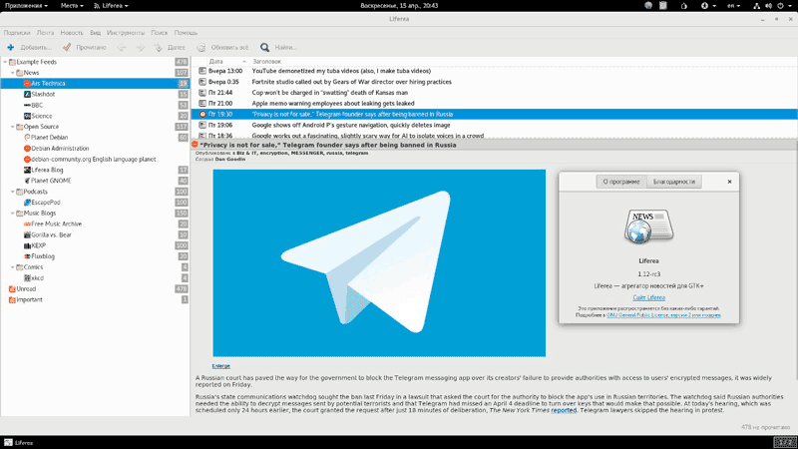Go to next unread item via Далее
Image resolution: width=798 pixels, height=449 pixels.
[x=176, y=47]
